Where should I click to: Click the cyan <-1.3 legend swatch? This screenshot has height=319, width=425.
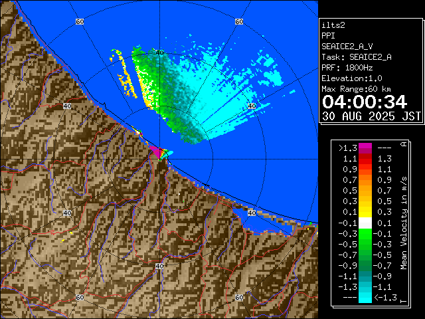coord(365,298)
